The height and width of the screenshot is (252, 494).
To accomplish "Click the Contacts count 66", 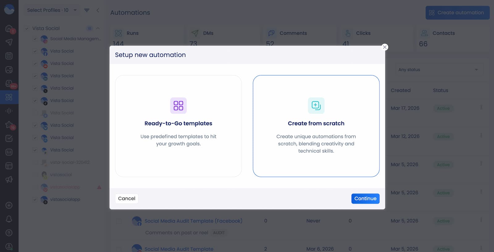I will pyautogui.click(x=423, y=44).
